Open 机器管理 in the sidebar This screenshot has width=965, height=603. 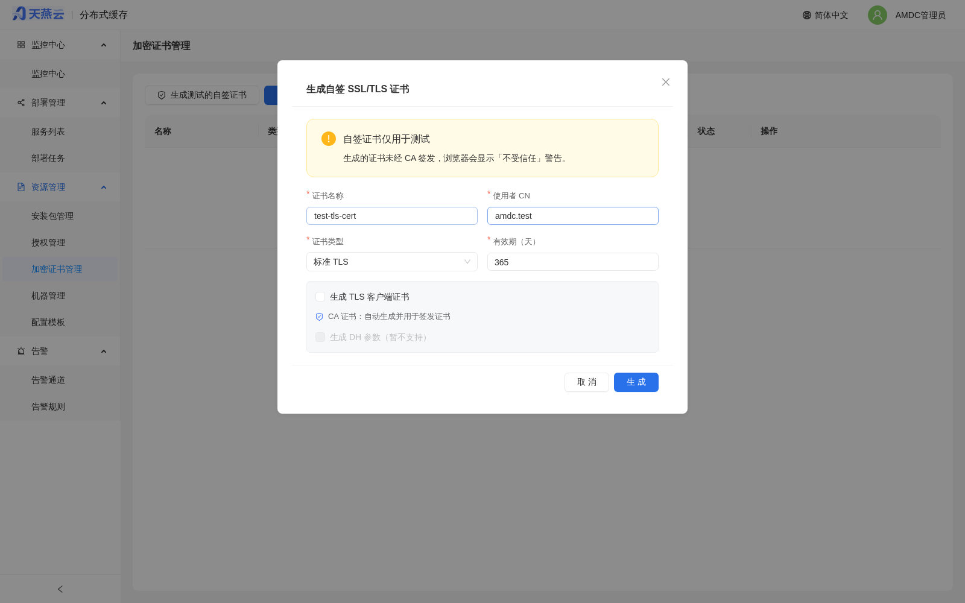coord(60,295)
